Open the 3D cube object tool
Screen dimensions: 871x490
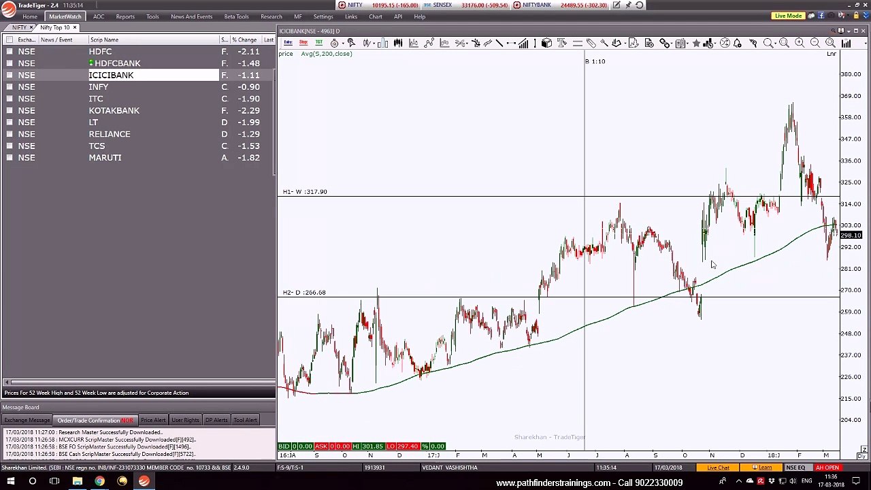pos(546,44)
